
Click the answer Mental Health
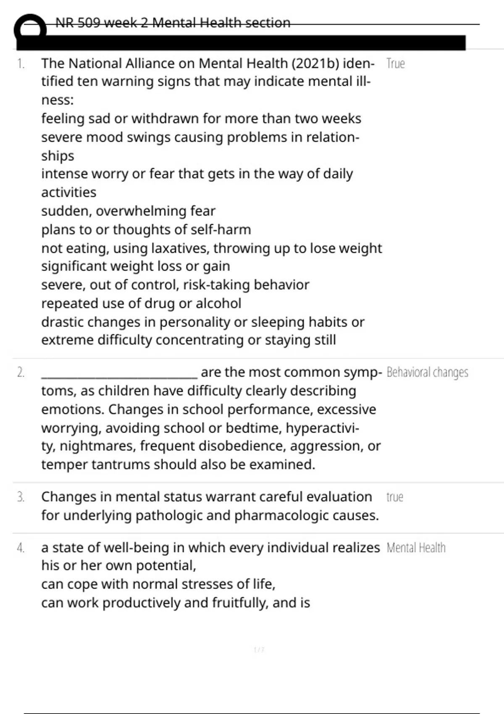[416, 548]
